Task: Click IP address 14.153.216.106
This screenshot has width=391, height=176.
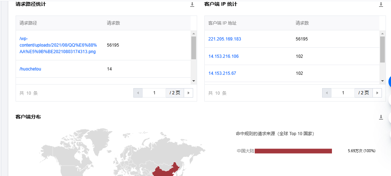Action: [223, 56]
